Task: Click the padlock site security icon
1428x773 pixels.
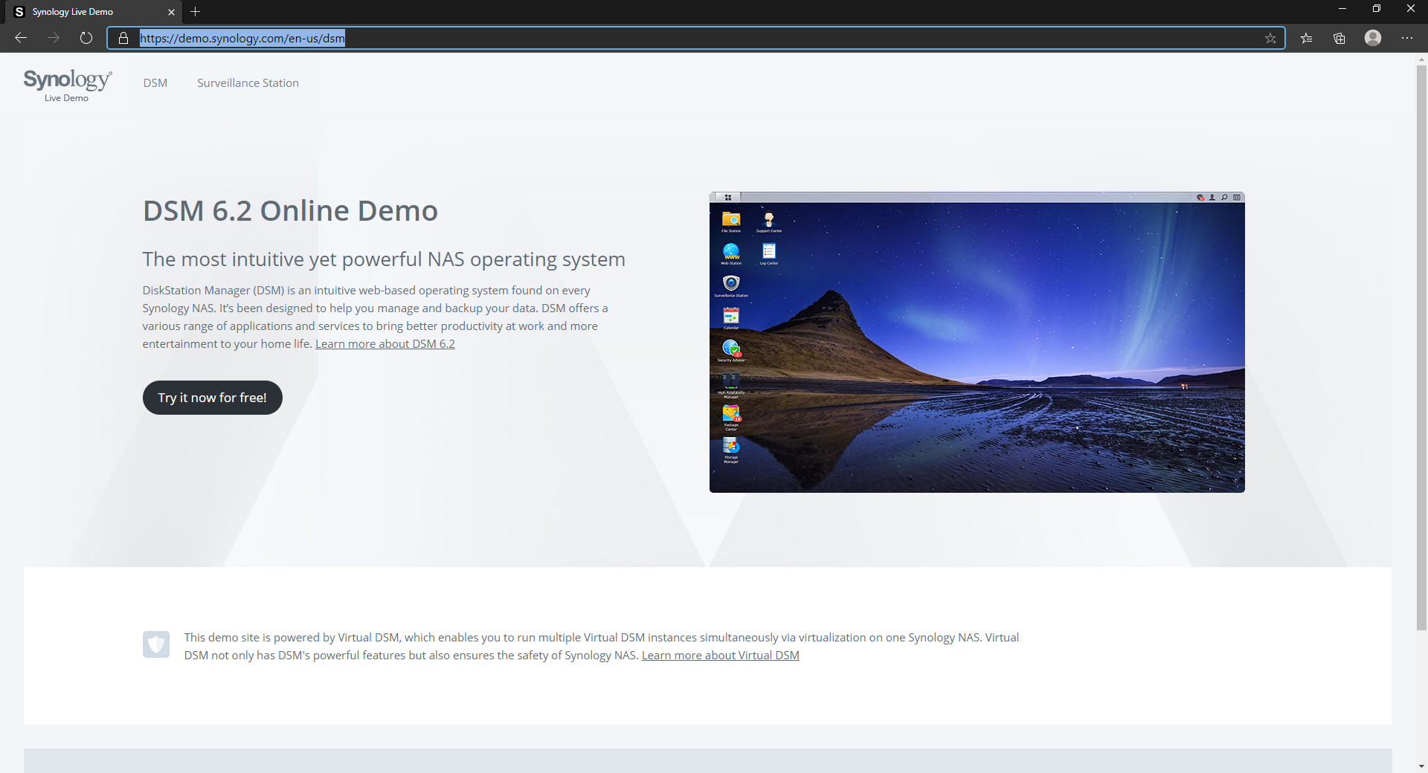Action: tap(123, 38)
